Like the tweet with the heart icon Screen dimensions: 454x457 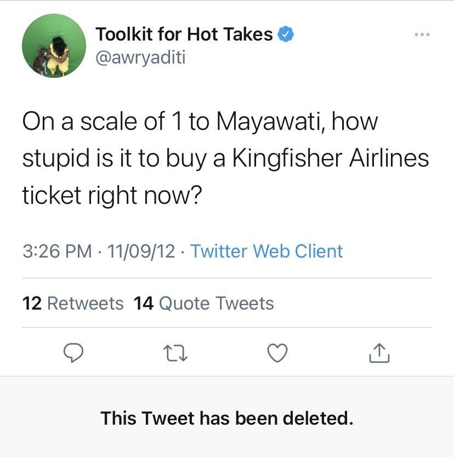[277, 353]
